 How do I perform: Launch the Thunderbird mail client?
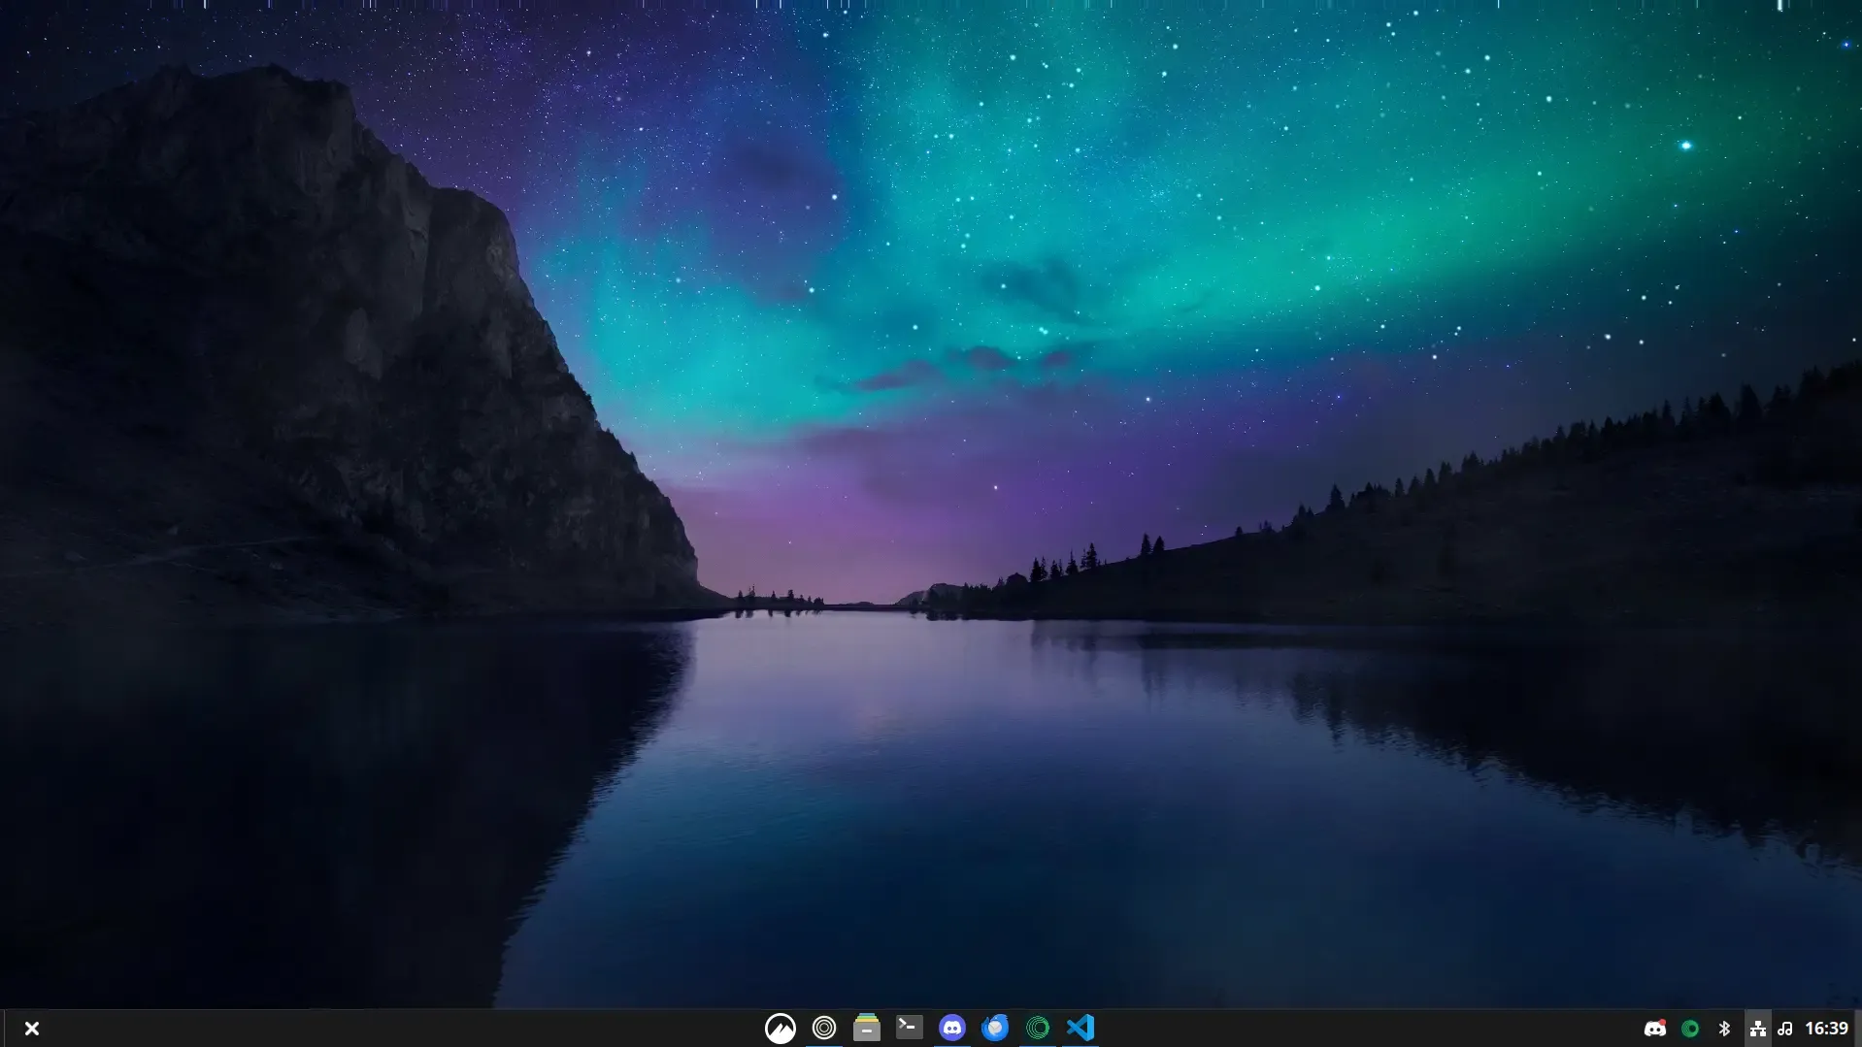pyautogui.click(x=995, y=1028)
